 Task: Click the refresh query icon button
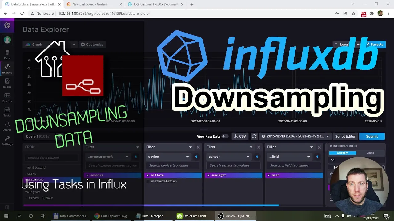[254, 136]
